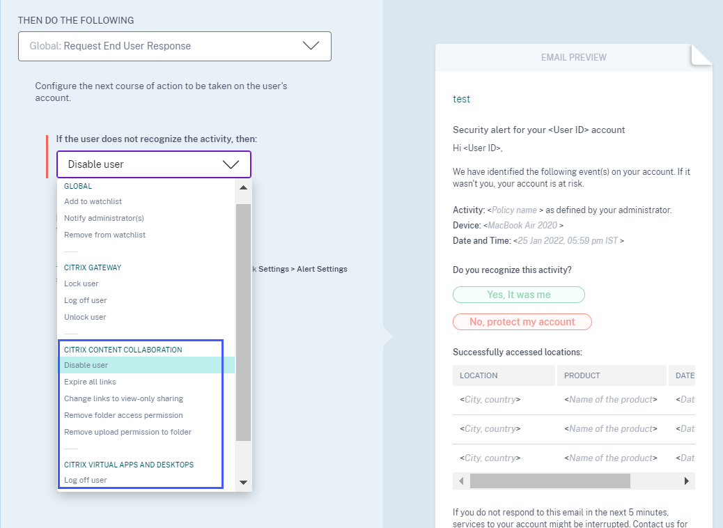Click the dropdown list scroll down arrow

[x=243, y=482]
